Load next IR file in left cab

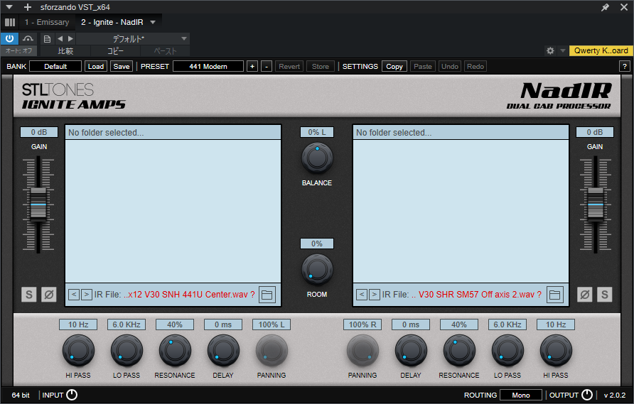(87, 295)
